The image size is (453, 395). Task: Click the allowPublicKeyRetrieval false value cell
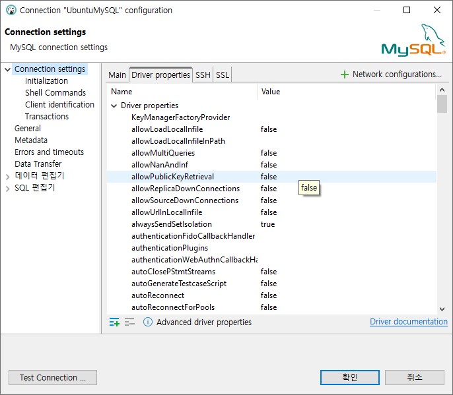[269, 177]
